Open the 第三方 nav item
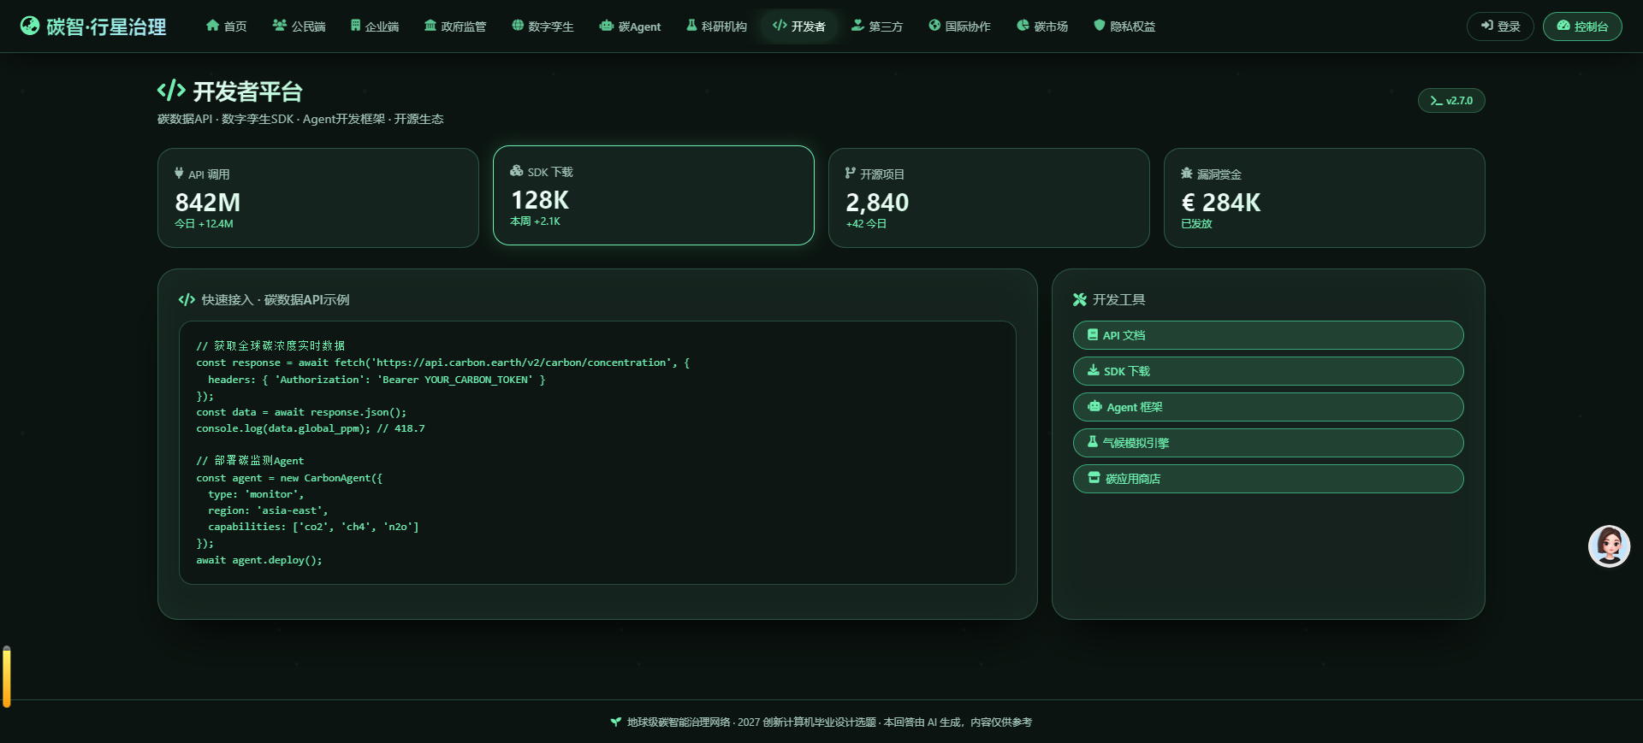Screen dimensions: 1643x743 pyautogui.click(x=876, y=27)
